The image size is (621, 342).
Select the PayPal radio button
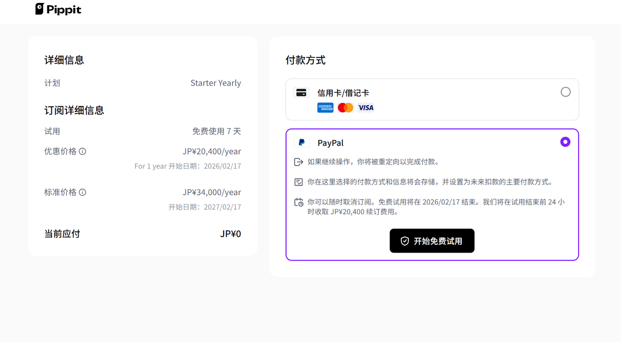565,142
